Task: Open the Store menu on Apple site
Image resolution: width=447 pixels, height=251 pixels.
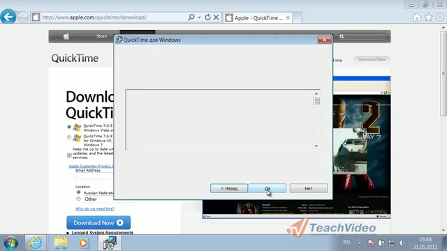Action: click(x=101, y=36)
